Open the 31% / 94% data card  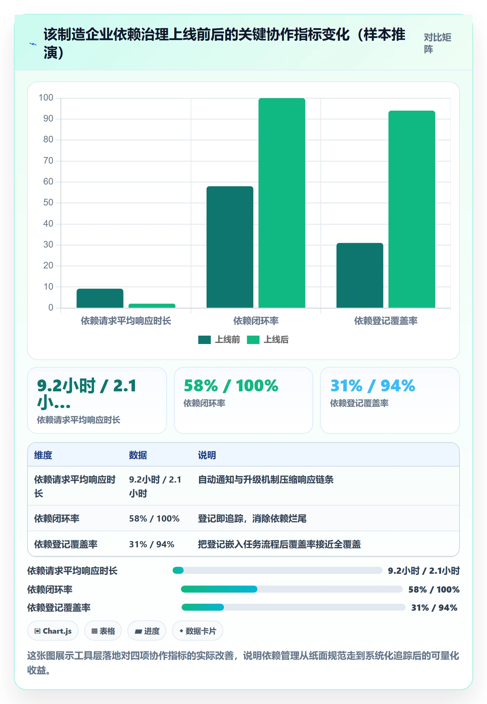click(390, 400)
